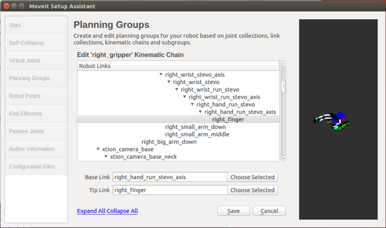Collapse the xtion_camera_base_neck tree node

(x=106, y=156)
